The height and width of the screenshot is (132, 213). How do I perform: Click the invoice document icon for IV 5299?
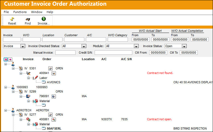click(x=21, y=91)
